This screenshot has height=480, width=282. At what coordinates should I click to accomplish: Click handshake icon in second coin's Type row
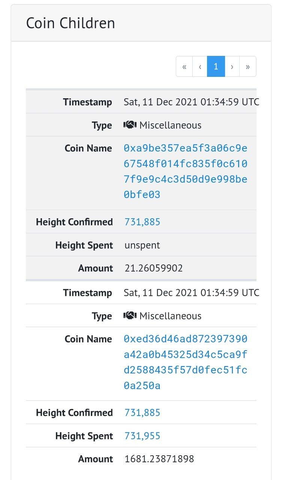[x=130, y=316]
